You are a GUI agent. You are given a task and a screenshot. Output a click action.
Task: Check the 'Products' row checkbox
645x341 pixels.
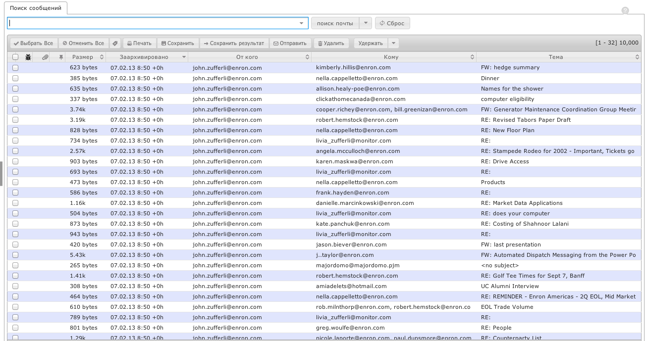pos(15,182)
